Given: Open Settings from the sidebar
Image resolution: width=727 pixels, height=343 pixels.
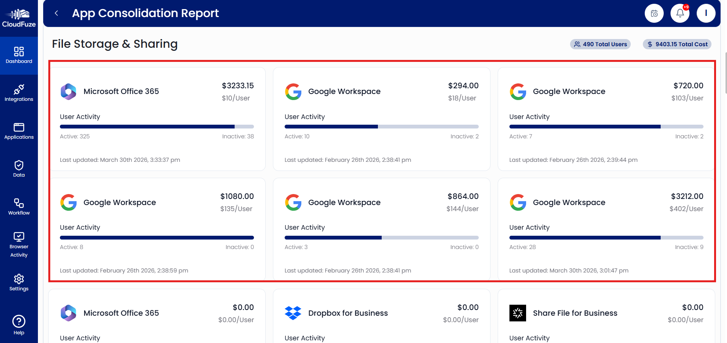Looking at the screenshot, I should tap(19, 282).
